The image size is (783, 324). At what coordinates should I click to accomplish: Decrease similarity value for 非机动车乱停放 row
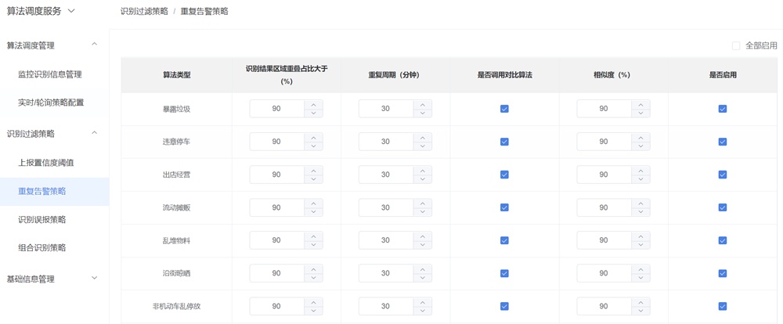click(x=640, y=311)
